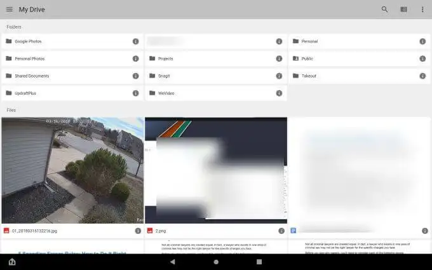The image size is (432, 270).
Task: Show info for WeVideo folder
Action: (279, 93)
